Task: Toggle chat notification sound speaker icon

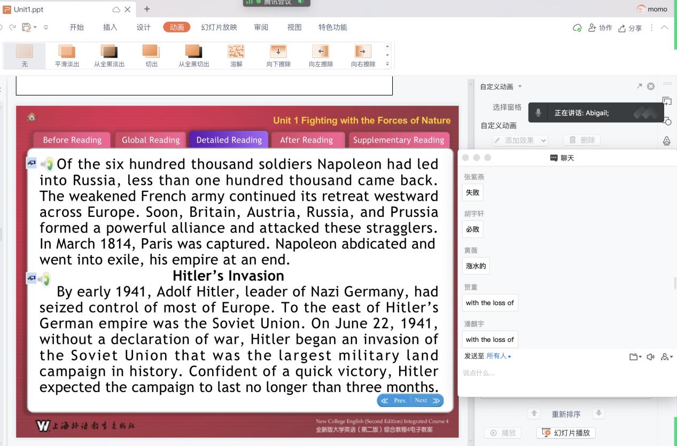Action: 650,357
